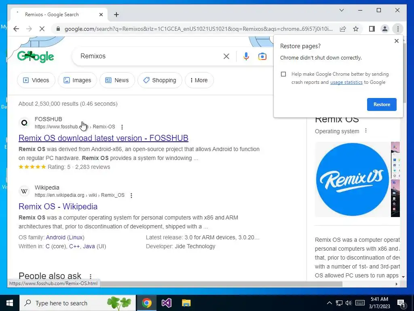The image size is (414, 311).
Task: Open the Windows Start menu
Action: (10, 303)
